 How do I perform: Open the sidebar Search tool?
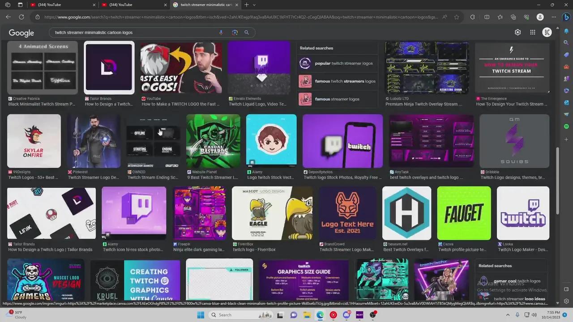point(566,42)
